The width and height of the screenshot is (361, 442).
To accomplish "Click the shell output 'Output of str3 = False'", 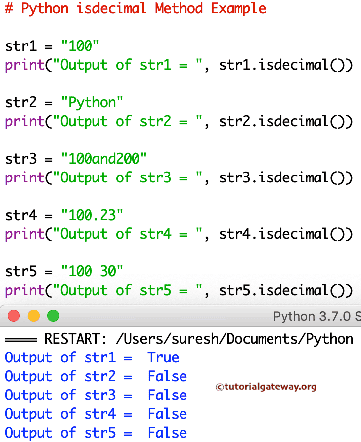I will click(x=96, y=395).
